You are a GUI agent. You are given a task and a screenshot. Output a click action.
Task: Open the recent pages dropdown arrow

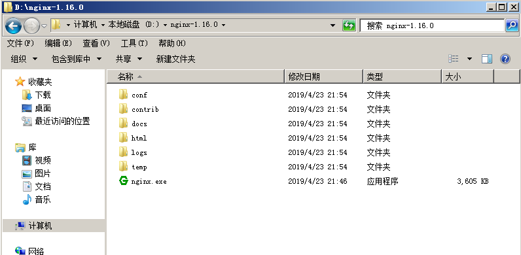pyautogui.click(x=45, y=26)
